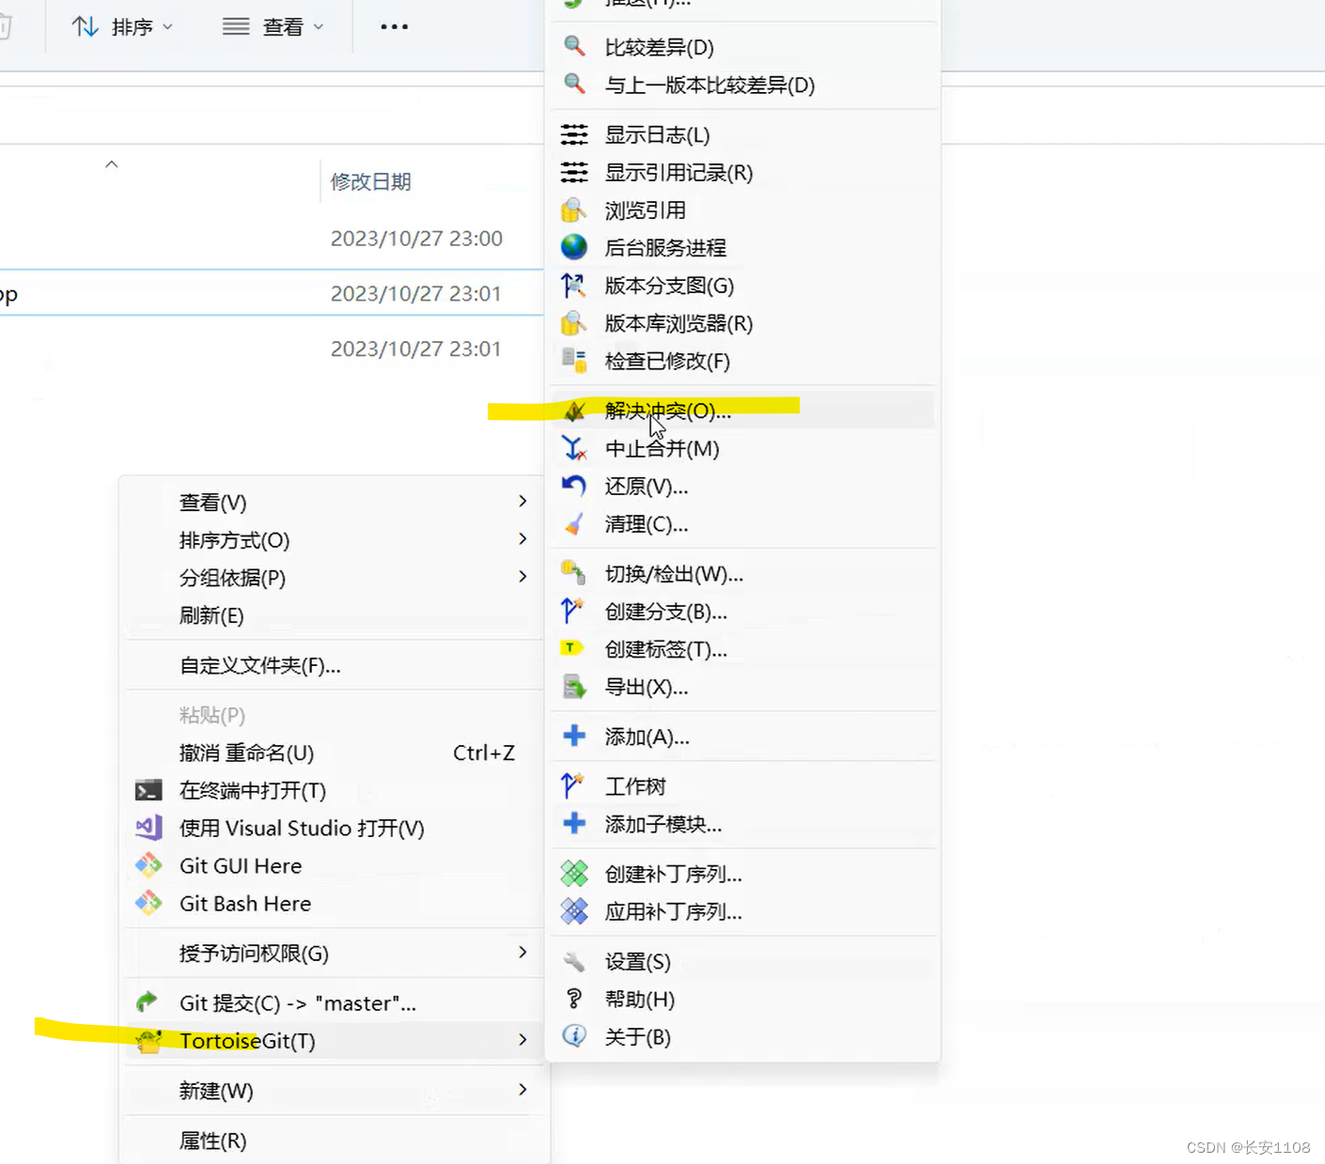Select 比较差异(D) from the menu
The width and height of the screenshot is (1325, 1164).
point(659,47)
